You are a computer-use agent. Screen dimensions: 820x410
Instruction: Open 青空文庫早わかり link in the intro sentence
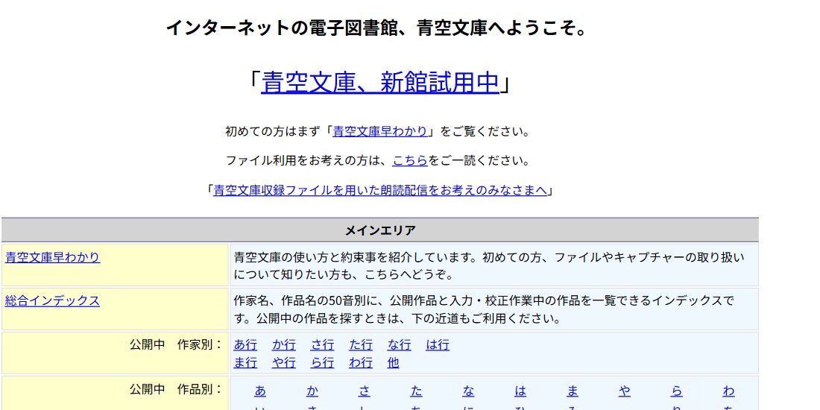pyautogui.click(x=380, y=131)
